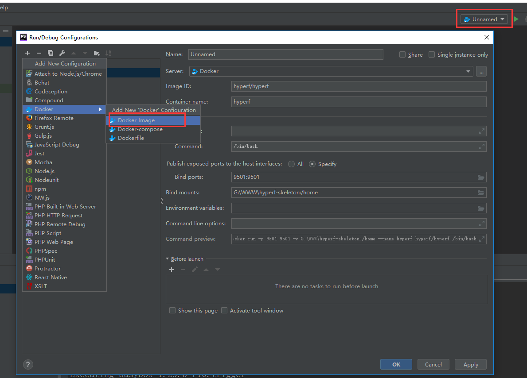Viewport: 527px width, 378px height.
Task: Click the wrench edit defaults icon
Action: (62, 53)
